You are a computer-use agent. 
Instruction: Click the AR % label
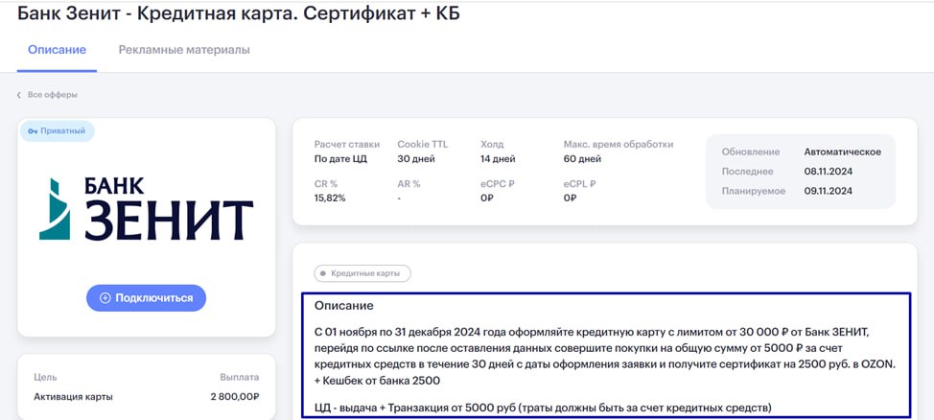pyautogui.click(x=409, y=184)
